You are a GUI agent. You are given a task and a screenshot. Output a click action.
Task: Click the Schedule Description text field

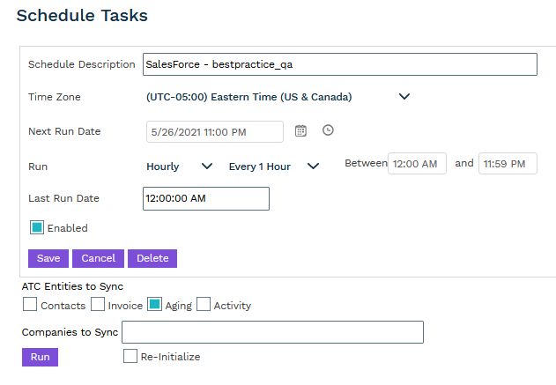click(339, 64)
